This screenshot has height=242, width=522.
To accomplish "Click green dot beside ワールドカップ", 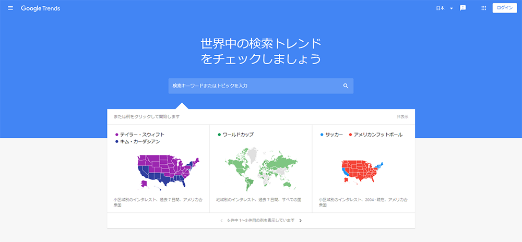I will 219,135.
